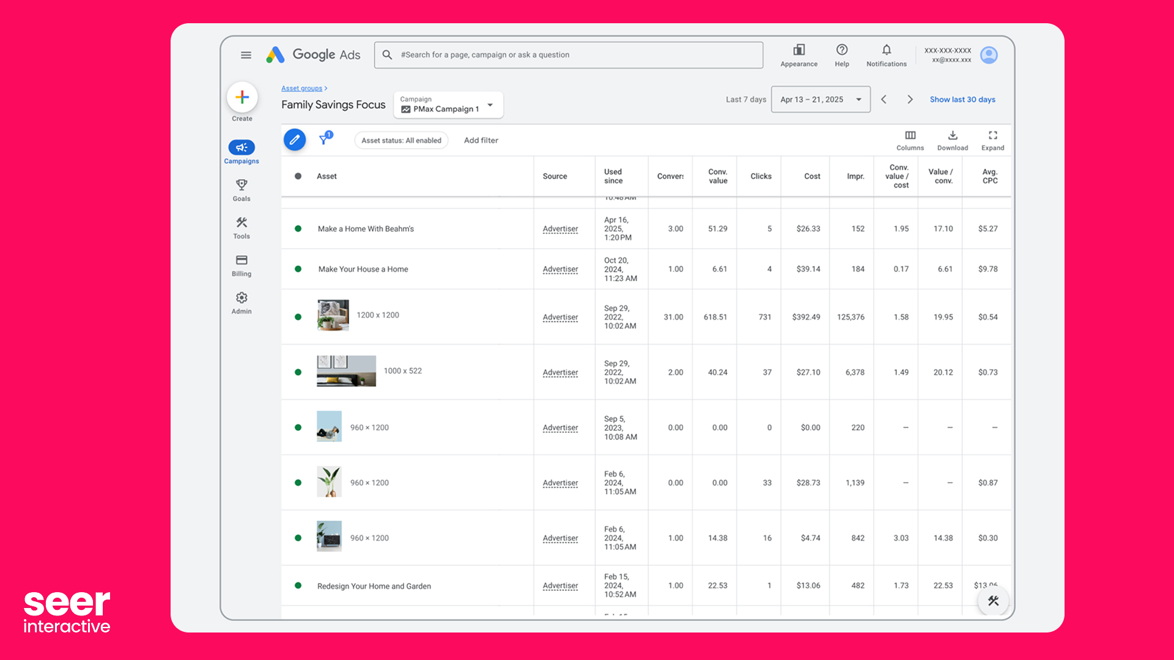The height and width of the screenshot is (660, 1174).
Task: Open the Tools sidebar icon
Action: pos(242,223)
